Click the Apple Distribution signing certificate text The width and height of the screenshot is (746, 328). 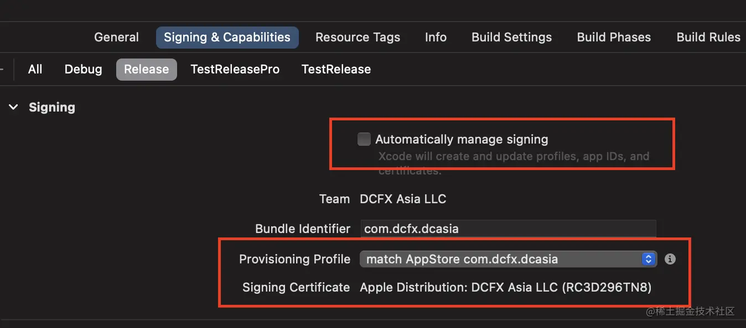click(x=506, y=287)
